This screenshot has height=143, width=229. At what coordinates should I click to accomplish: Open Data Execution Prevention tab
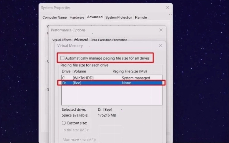(109, 40)
